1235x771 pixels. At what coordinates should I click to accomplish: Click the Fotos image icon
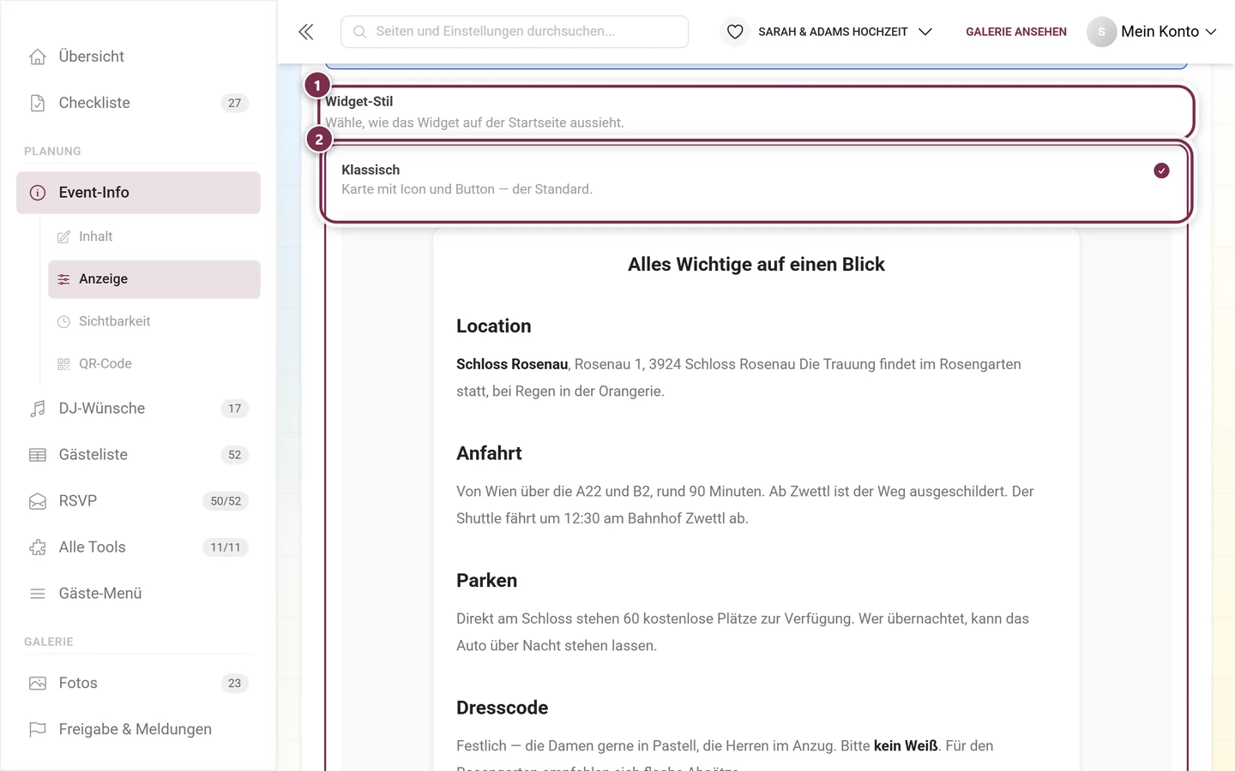[x=38, y=684]
